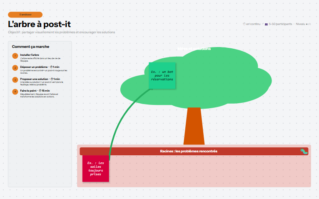Click the '1 min' duration of 'Déposer un problème'
Image resolution: width=319 pixels, height=199 pixels.
pyautogui.click(x=56, y=67)
